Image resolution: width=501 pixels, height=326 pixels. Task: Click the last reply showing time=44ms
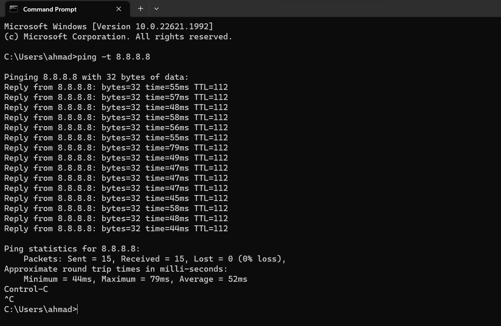point(116,228)
